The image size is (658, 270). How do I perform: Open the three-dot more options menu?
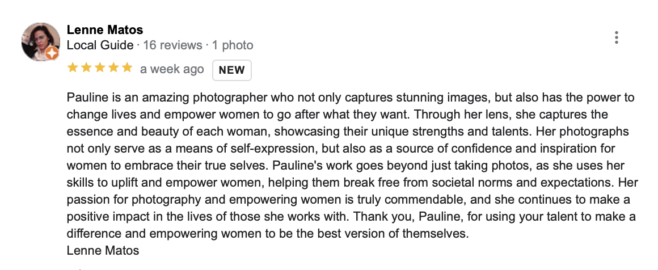pos(617,38)
